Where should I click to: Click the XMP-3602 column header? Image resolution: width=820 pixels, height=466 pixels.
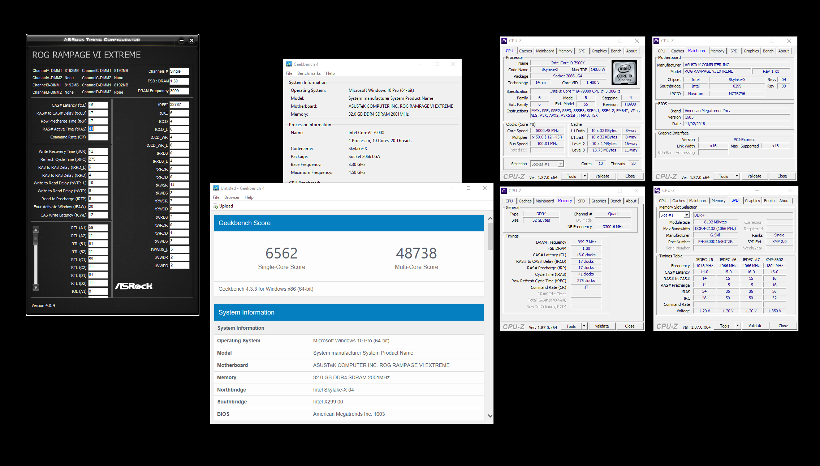pos(774,260)
